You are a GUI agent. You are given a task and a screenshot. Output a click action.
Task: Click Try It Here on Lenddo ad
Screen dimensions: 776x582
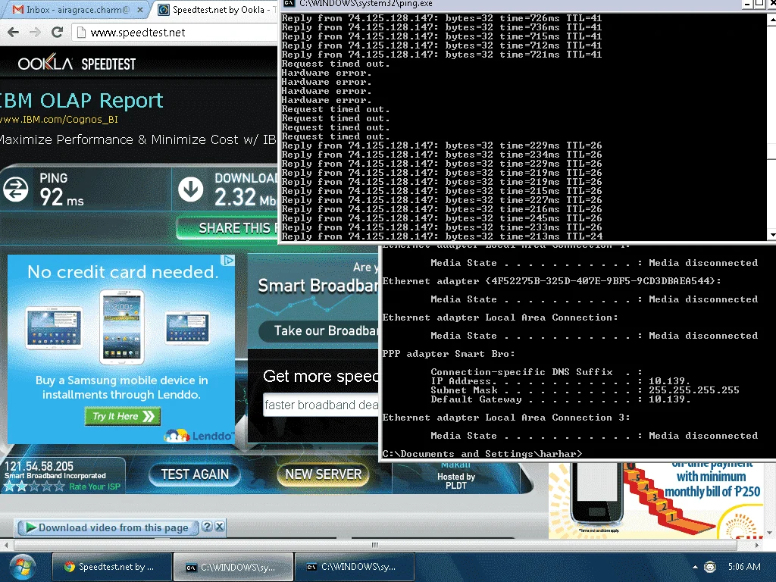pyautogui.click(x=123, y=416)
